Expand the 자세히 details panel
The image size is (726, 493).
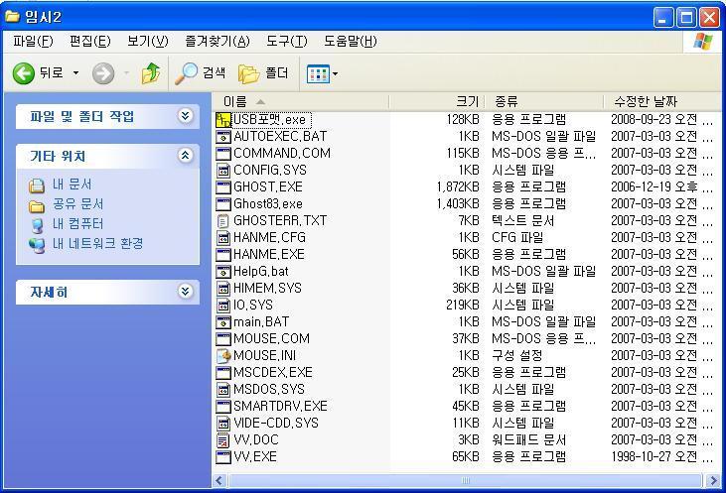(x=185, y=291)
